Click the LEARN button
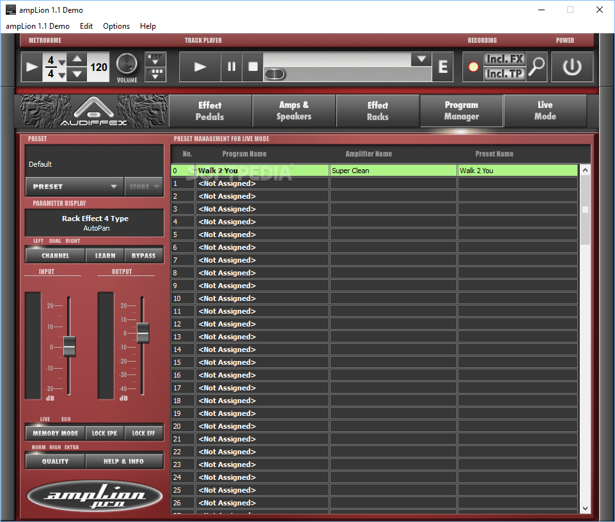Viewport: 615px width, 522px height. pyautogui.click(x=105, y=256)
